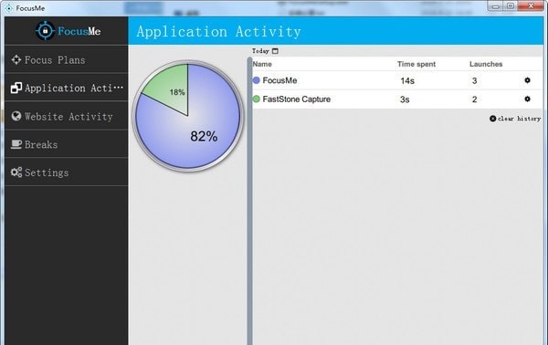Click the Focus Plans crosshair icon
The width and height of the screenshot is (548, 345).
tap(16, 59)
